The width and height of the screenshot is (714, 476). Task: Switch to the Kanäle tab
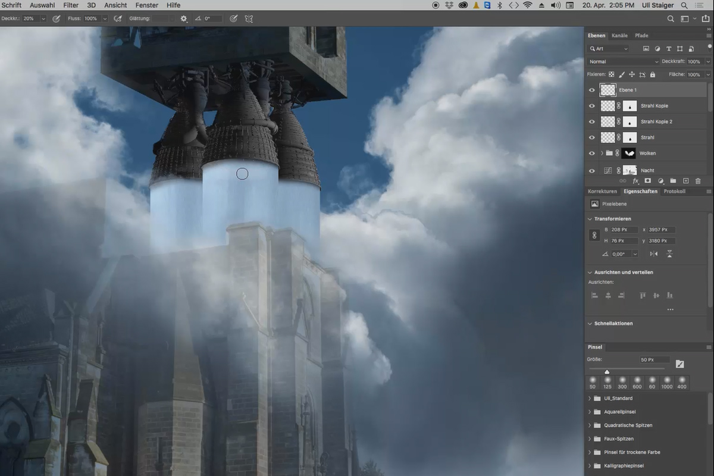pos(619,36)
